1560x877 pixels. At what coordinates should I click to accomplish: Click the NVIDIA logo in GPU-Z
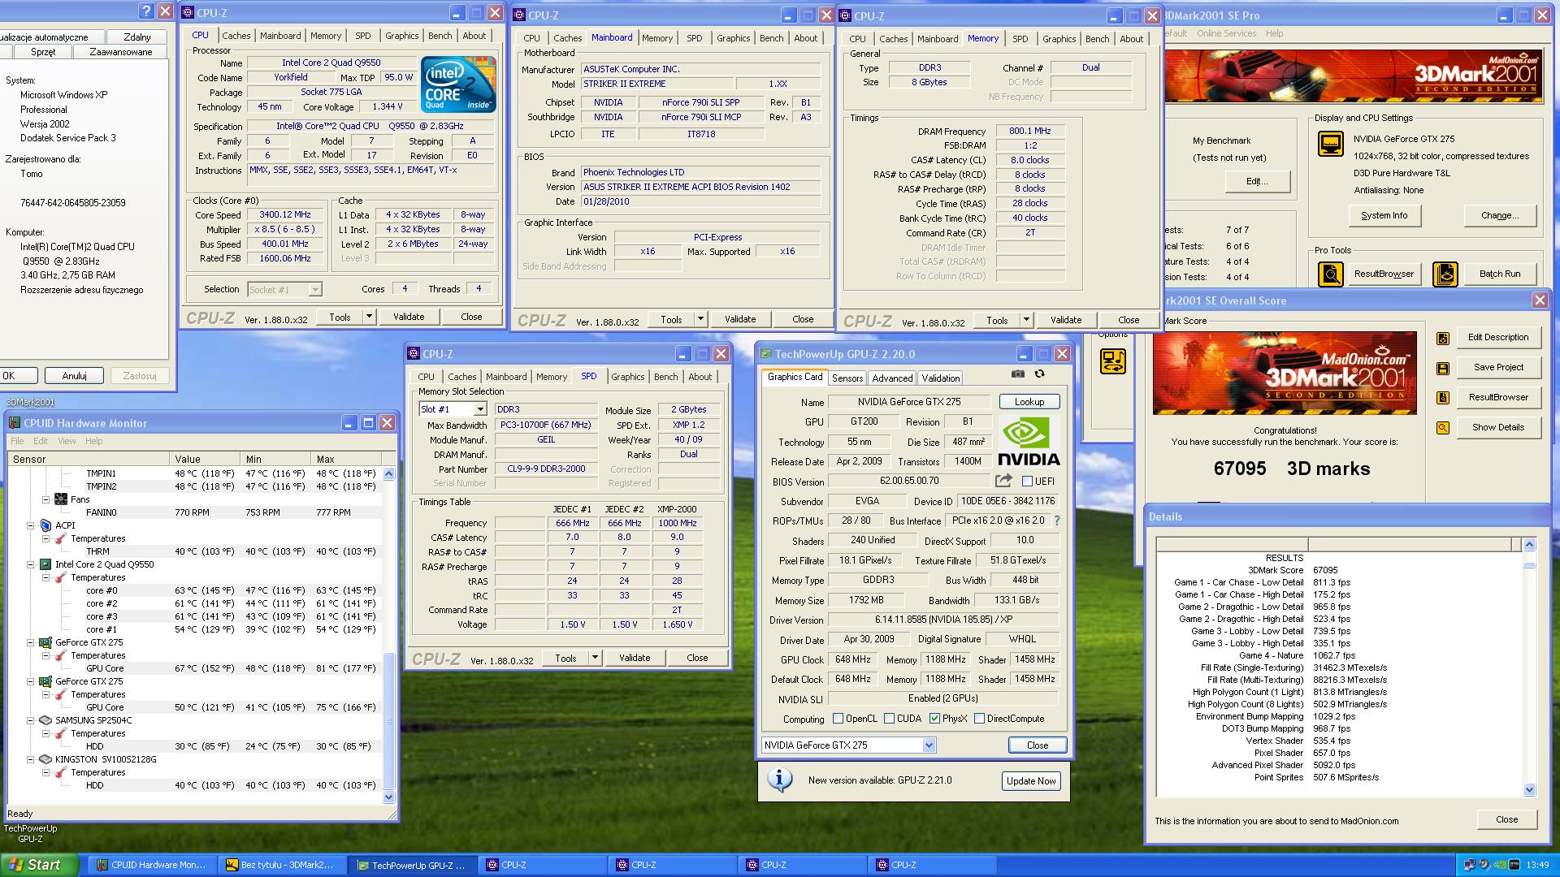1028,442
